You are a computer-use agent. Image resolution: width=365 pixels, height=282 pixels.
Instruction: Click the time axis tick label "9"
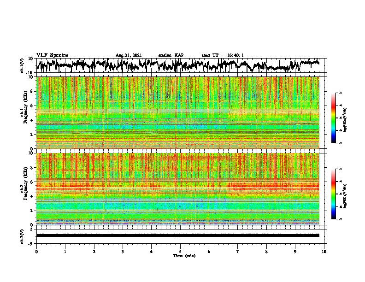click(x=295, y=252)
